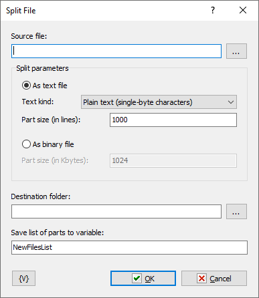This screenshot has height=298, width=259.
Task: Click the Split parameters group label
Action: pos(42,68)
